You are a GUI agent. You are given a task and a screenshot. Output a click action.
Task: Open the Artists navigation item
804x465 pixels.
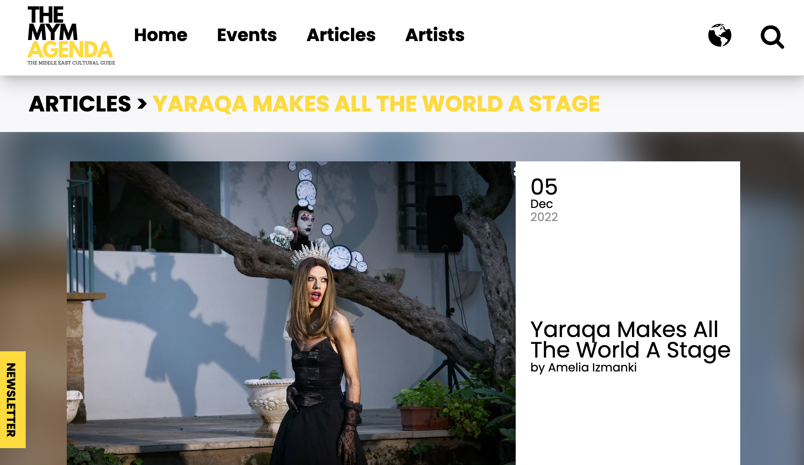tap(435, 35)
